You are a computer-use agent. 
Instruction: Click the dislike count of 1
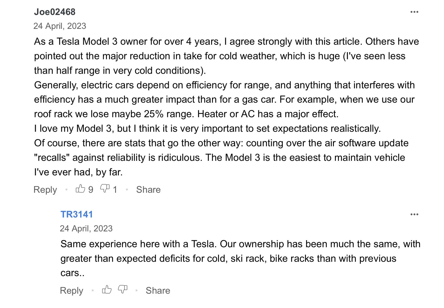point(115,190)
